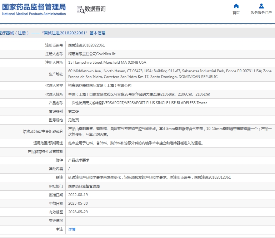Image resolution: width=275 pixels, height=238 pixels.
Task: Select approval date 2022-08-19
Action: point(78,195)
